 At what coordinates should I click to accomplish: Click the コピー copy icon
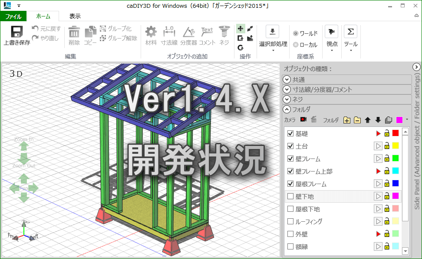click(90, 32)
